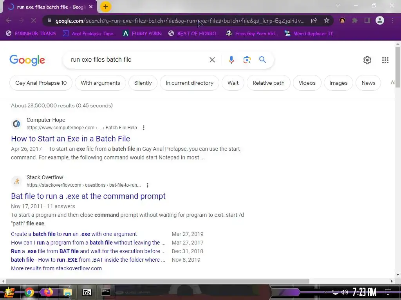This screenshot has height=300, width=401.
Task: Open 'Create a batch file to run an .exe with one argument'
Action: point(74,234)
